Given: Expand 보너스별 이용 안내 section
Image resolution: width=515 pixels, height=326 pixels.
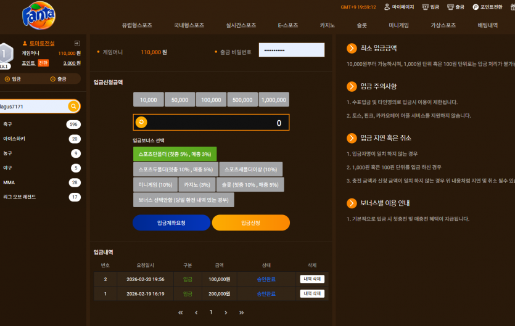Looking at the screenshot, I should 352,203.
